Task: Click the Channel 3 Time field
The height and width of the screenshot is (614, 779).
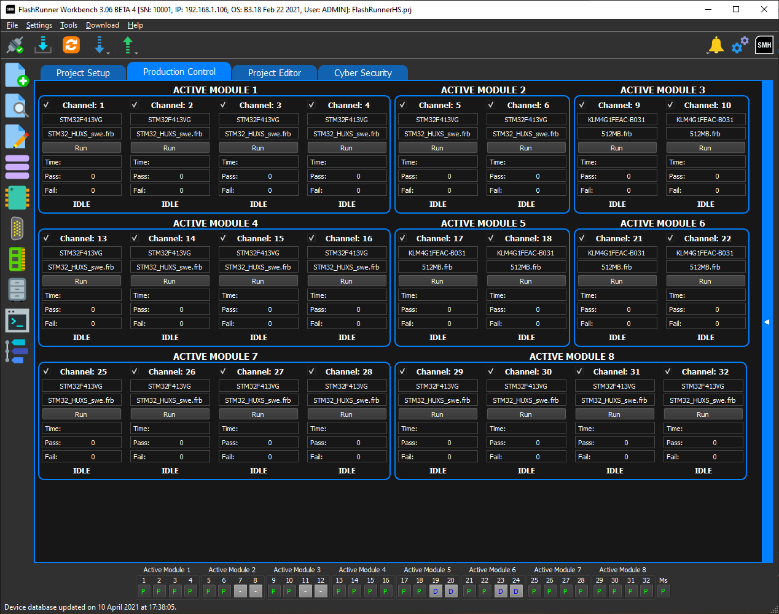Action: click(x=258, y=162)
